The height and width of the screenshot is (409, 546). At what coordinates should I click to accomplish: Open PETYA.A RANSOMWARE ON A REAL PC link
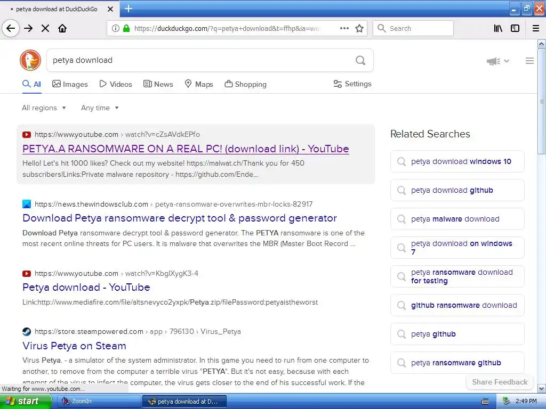[186, 149]
